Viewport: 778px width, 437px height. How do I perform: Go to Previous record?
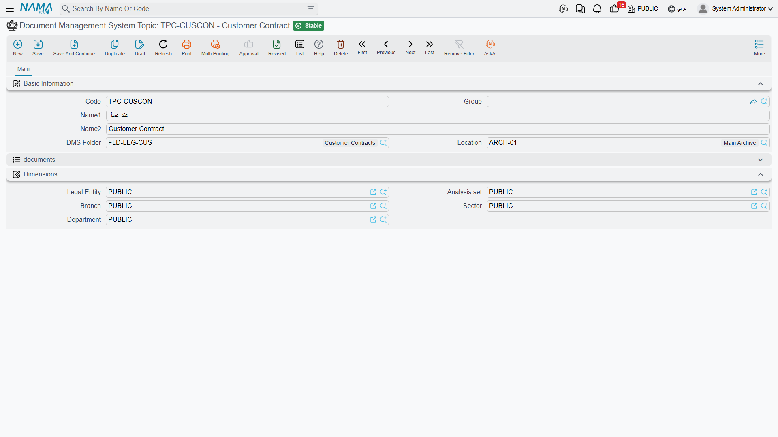[386, 47]
